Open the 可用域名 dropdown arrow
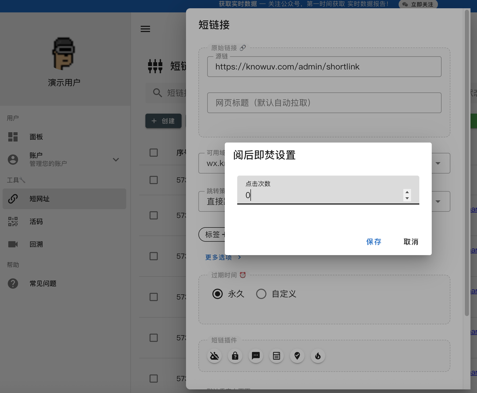Image resolution: width=477 pixels, height=393 pixels. [x=438, y=163]
